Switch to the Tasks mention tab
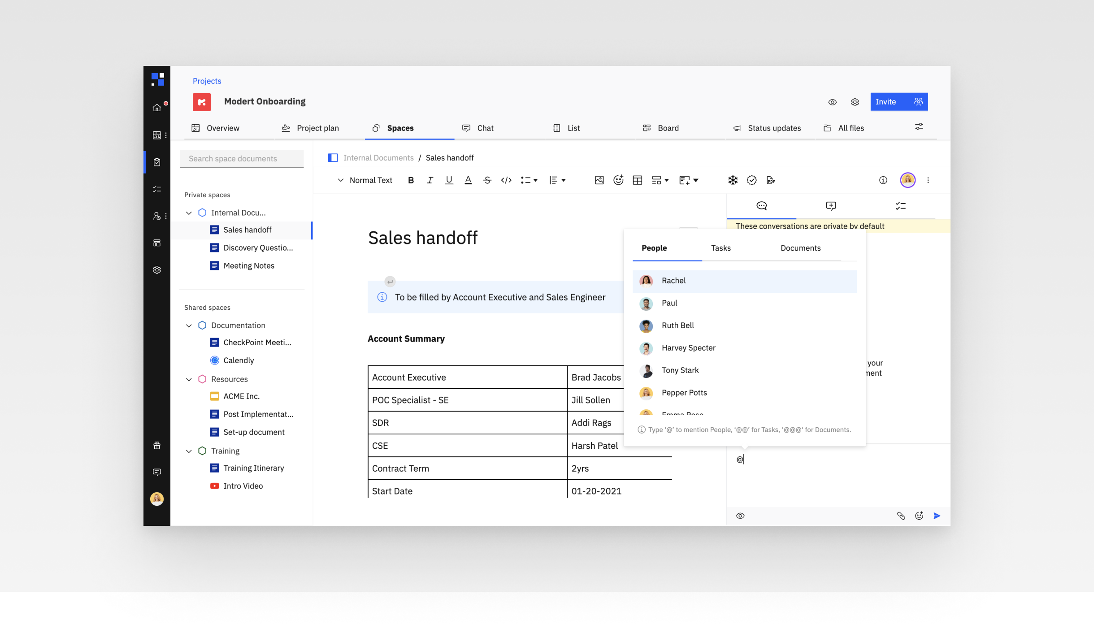Viewport: 1094px width, 638px height. point(721,248)
